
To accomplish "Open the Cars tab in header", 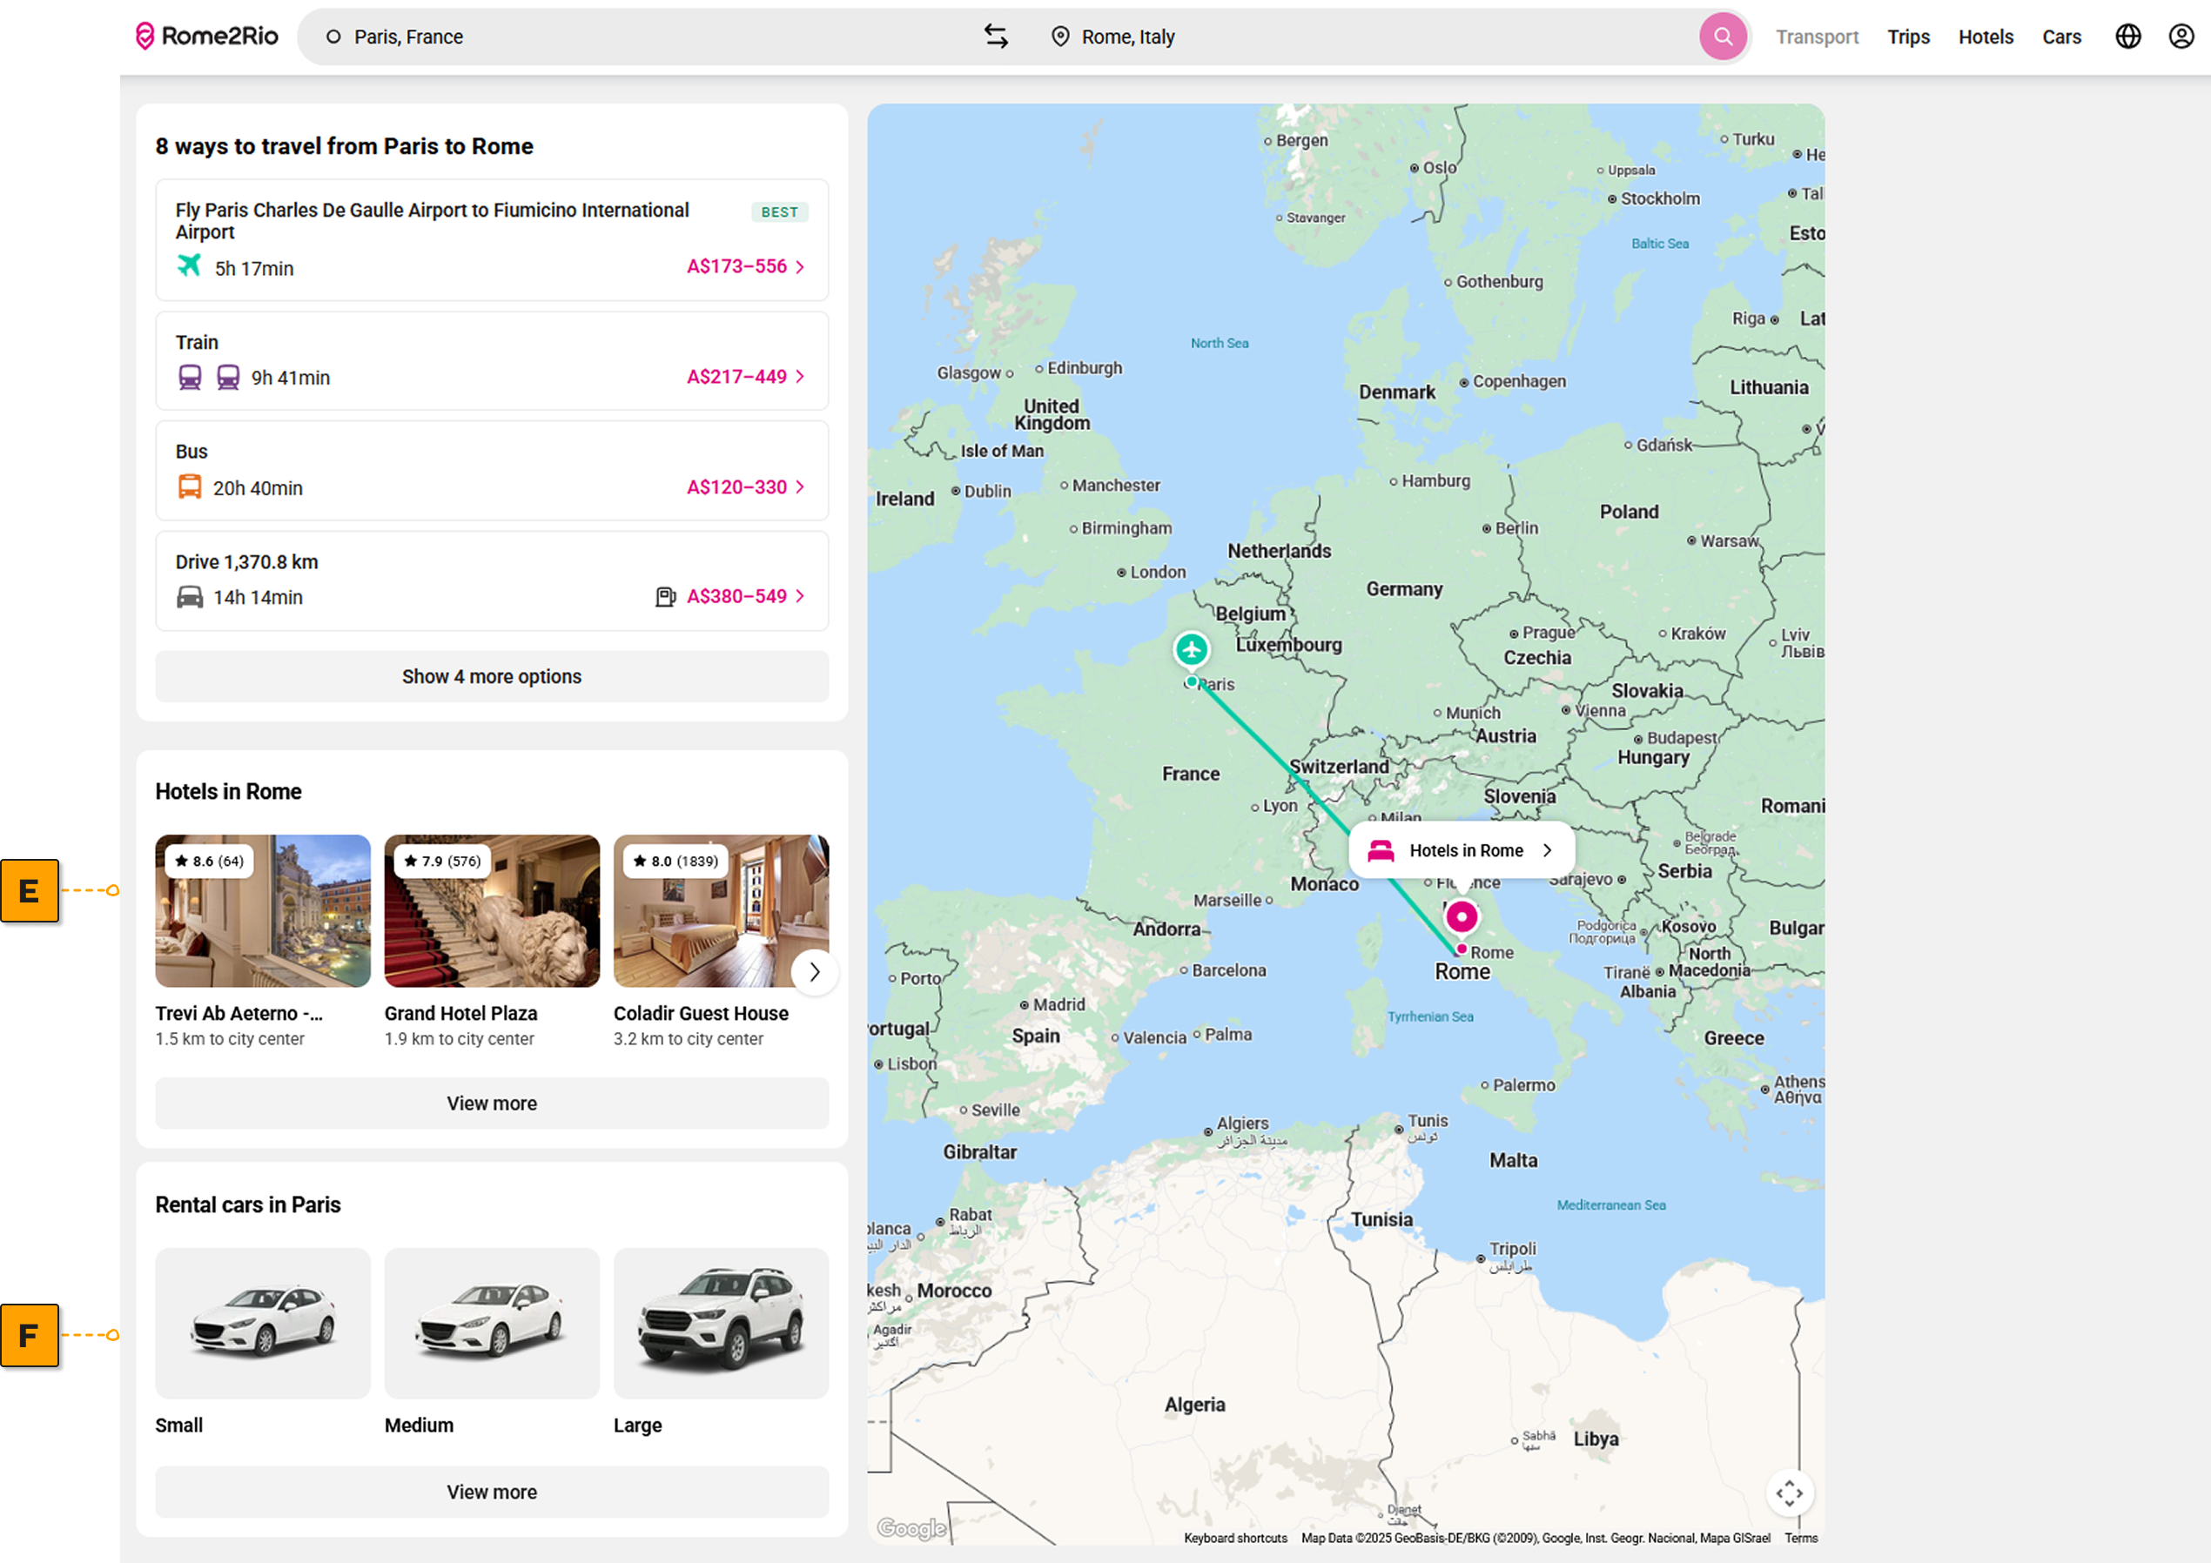I will 2060,37.
